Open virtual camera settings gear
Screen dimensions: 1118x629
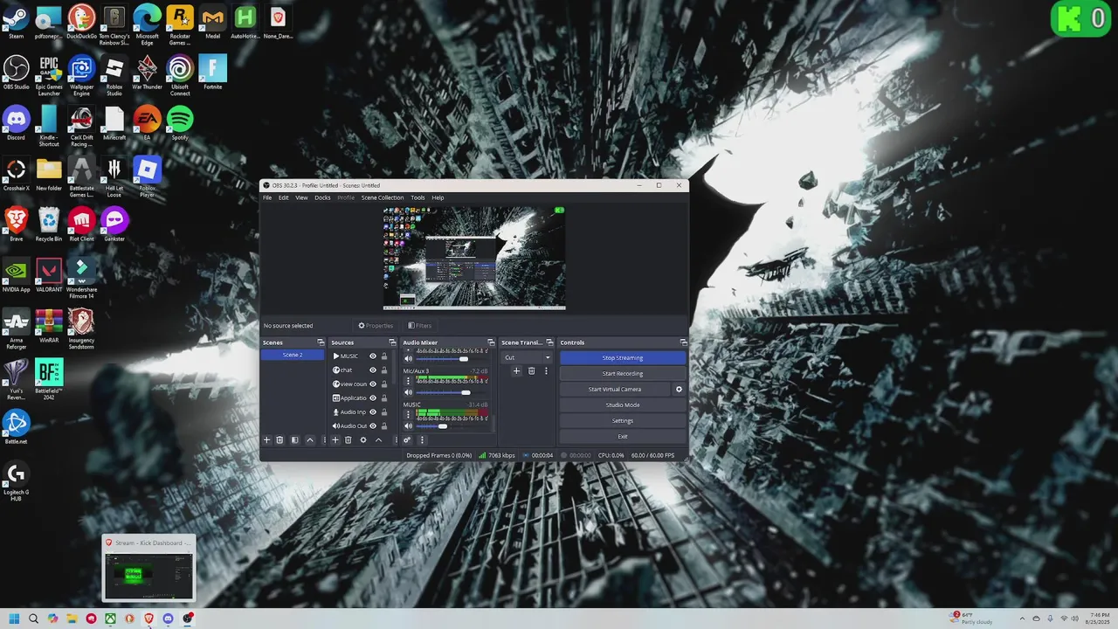pyautogui.click(x=679, y=390)
